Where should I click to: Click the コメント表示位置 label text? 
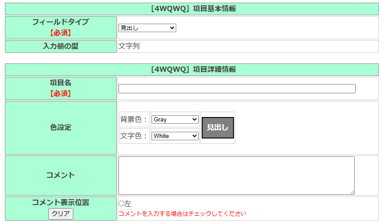pos(60,202)
